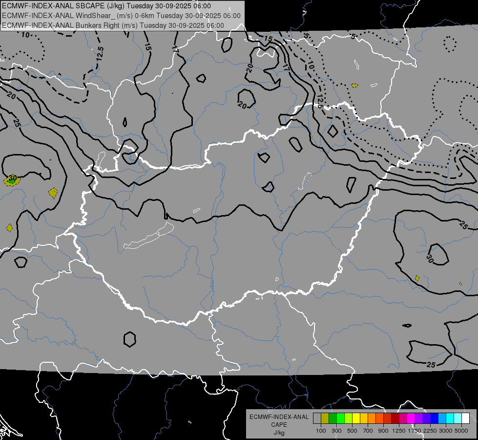The image size is (478, 440).
Task: Click the 25 label on the lowest contour
Action: point(431,365)
